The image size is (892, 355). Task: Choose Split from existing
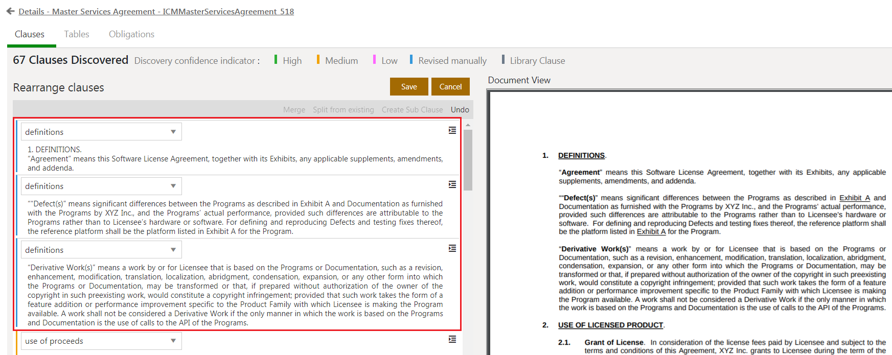(343, 110)
